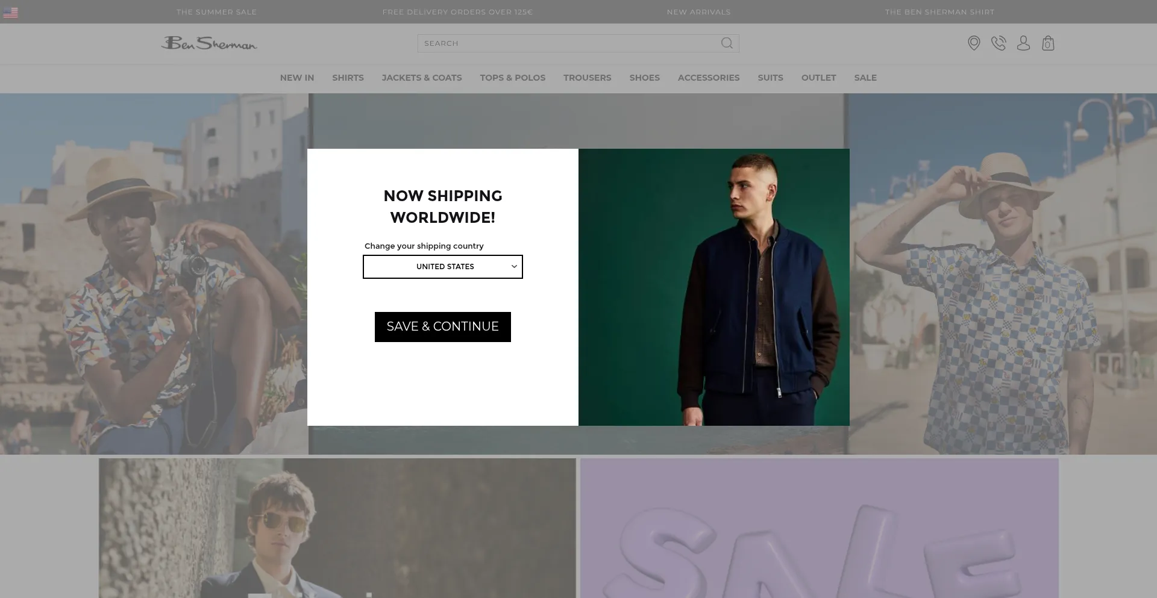Open the store locator pin icon
Viewport: 1157px width, 598px height.
click(974, 43)
